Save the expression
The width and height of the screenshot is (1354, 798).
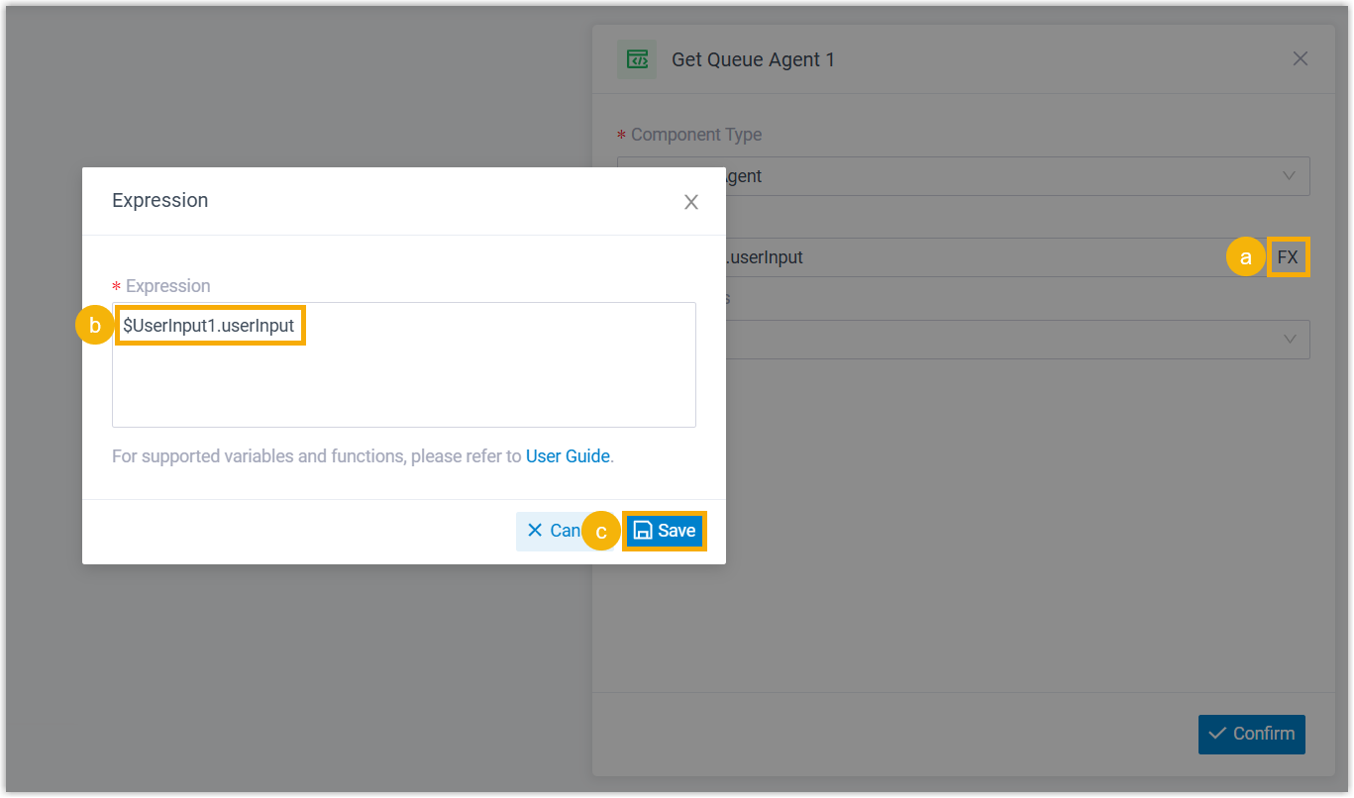pyautogui.click(x=664, y=531)
